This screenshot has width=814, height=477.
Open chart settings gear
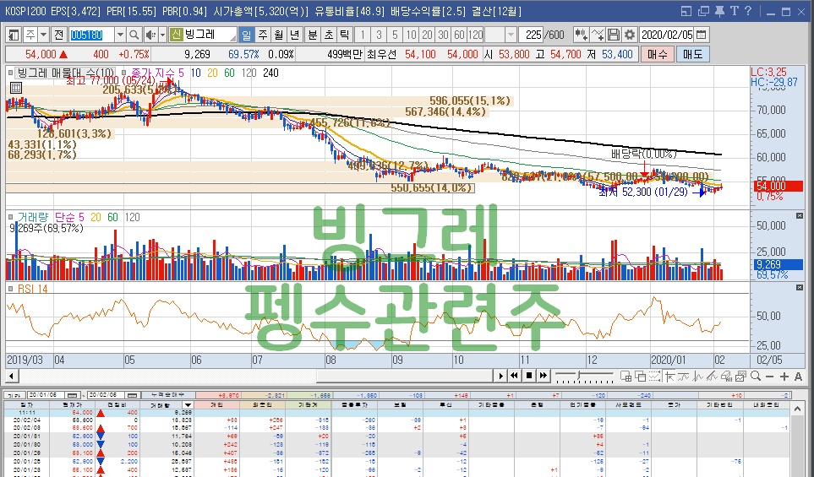click(630, 35)
